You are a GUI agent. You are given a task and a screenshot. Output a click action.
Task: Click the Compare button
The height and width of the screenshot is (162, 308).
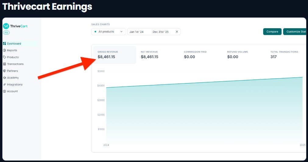(x=272, y=32)
